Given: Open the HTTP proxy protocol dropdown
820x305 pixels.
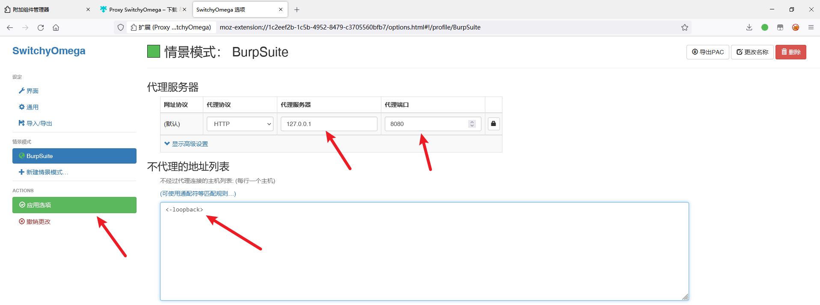Looking at the screenshot, I should click(x=240, y=124).
